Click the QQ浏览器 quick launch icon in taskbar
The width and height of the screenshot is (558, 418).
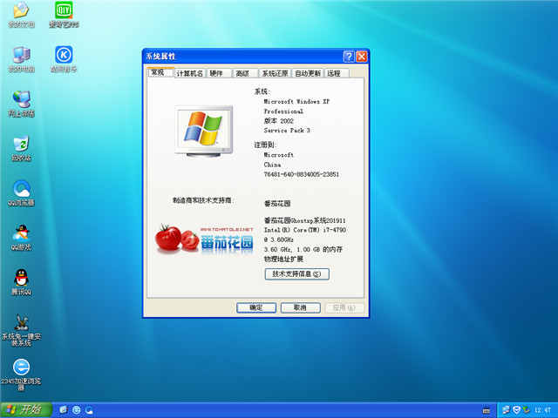point(89,410)
